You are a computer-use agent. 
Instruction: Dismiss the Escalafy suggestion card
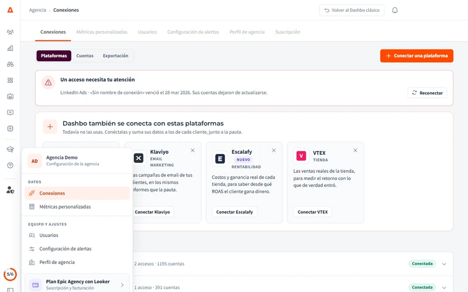[274, 151]
